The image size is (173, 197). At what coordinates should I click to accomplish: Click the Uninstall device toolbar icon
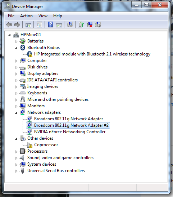tap(90, 24)
